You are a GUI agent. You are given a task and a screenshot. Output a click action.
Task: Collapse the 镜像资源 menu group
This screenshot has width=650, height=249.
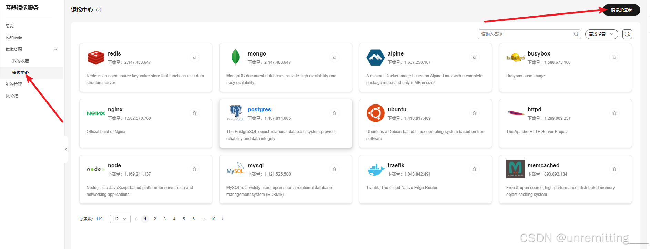(55, 49)
